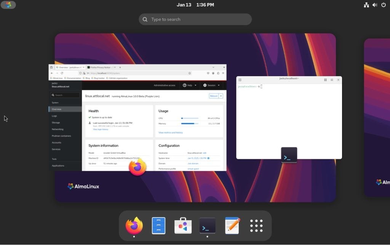390x245 pixels.
Task: Open the clock and calendar menu
Action: tap(195, 5)
